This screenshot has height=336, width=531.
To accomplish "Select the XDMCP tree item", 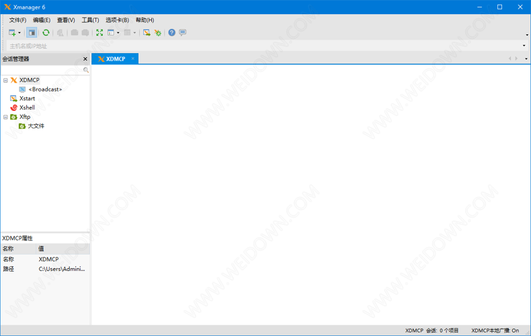I will pyautogui.click(x=29, y=80).
